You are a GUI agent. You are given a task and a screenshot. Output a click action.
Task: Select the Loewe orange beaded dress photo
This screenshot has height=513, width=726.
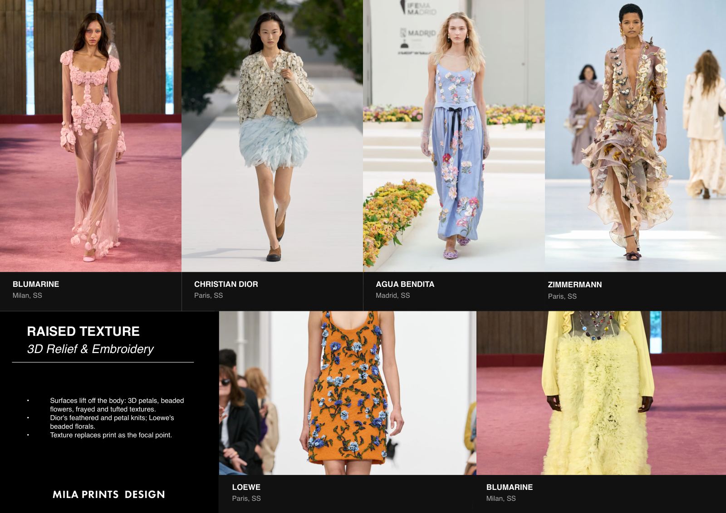pyautogui.click(x=348, y=393)
